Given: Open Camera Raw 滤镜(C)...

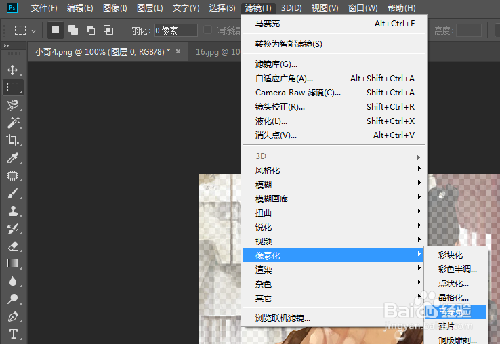Looking at the screenshot, I should click(x=334, y=93).
